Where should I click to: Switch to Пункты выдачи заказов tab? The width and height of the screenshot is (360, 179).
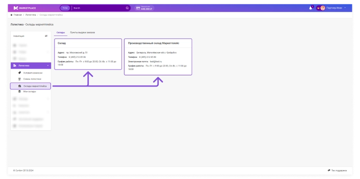click(82, 32)
